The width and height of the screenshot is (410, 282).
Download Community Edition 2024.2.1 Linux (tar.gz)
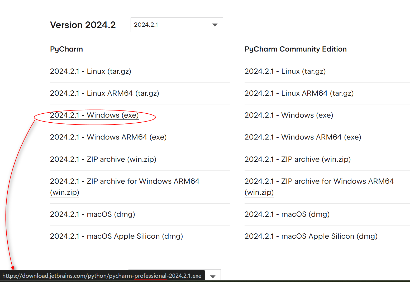[x=285, y=71]
